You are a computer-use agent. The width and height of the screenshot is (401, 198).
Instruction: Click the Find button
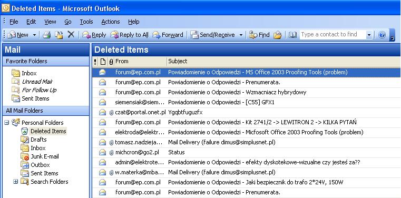tap(259, 35)
